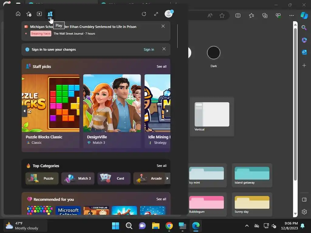311x233 pixels.
Task: Click the Sign in link
Action: (149, 49)
